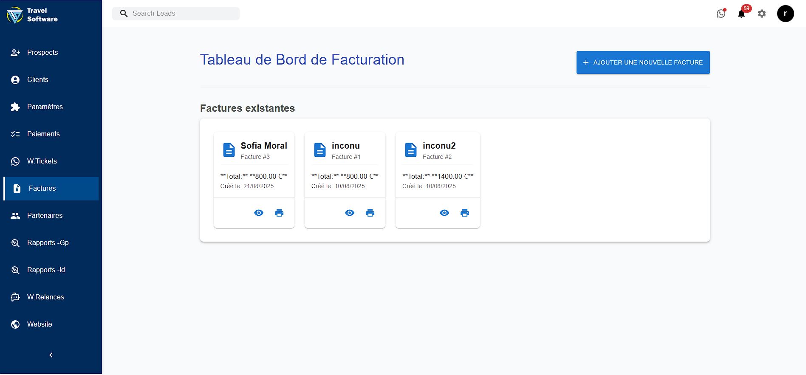Open the W.Relances section

(45, 297)
